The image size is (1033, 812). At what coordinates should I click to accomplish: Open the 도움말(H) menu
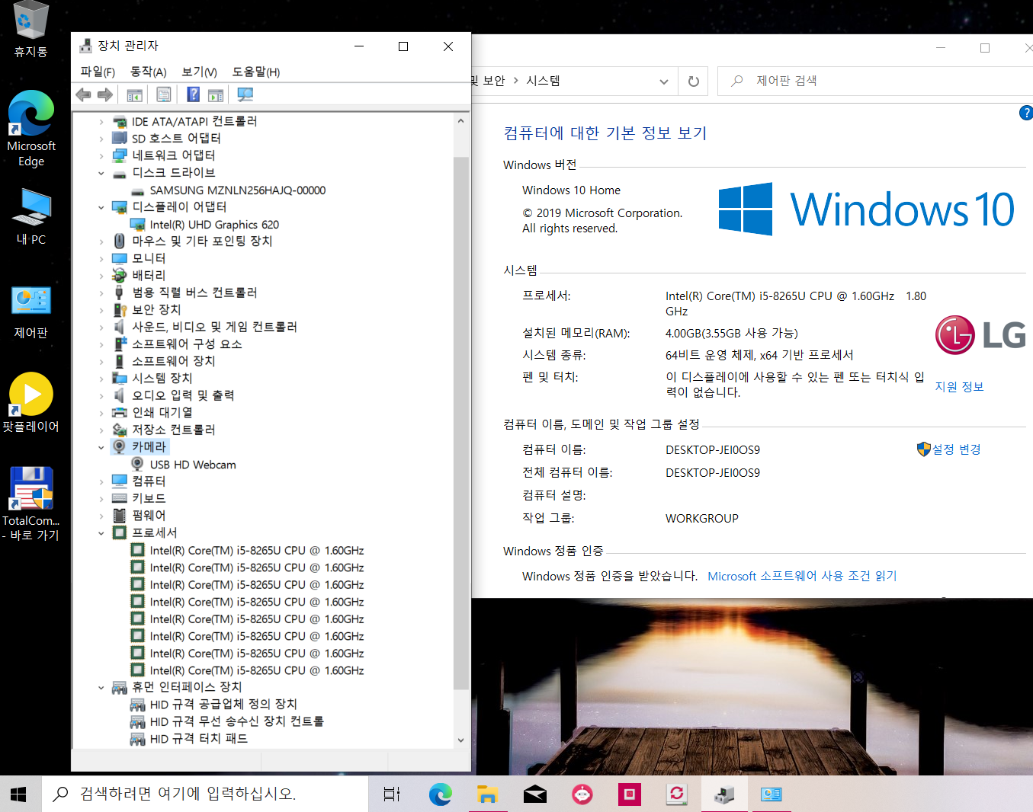point(256,72)
